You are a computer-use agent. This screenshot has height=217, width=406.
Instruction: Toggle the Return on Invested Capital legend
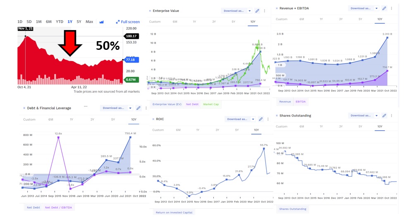click(x=174, y=212)
